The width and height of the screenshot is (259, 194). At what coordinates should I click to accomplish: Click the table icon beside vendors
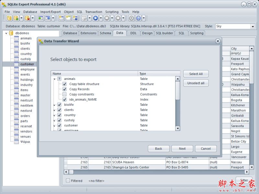click(17, 131)
